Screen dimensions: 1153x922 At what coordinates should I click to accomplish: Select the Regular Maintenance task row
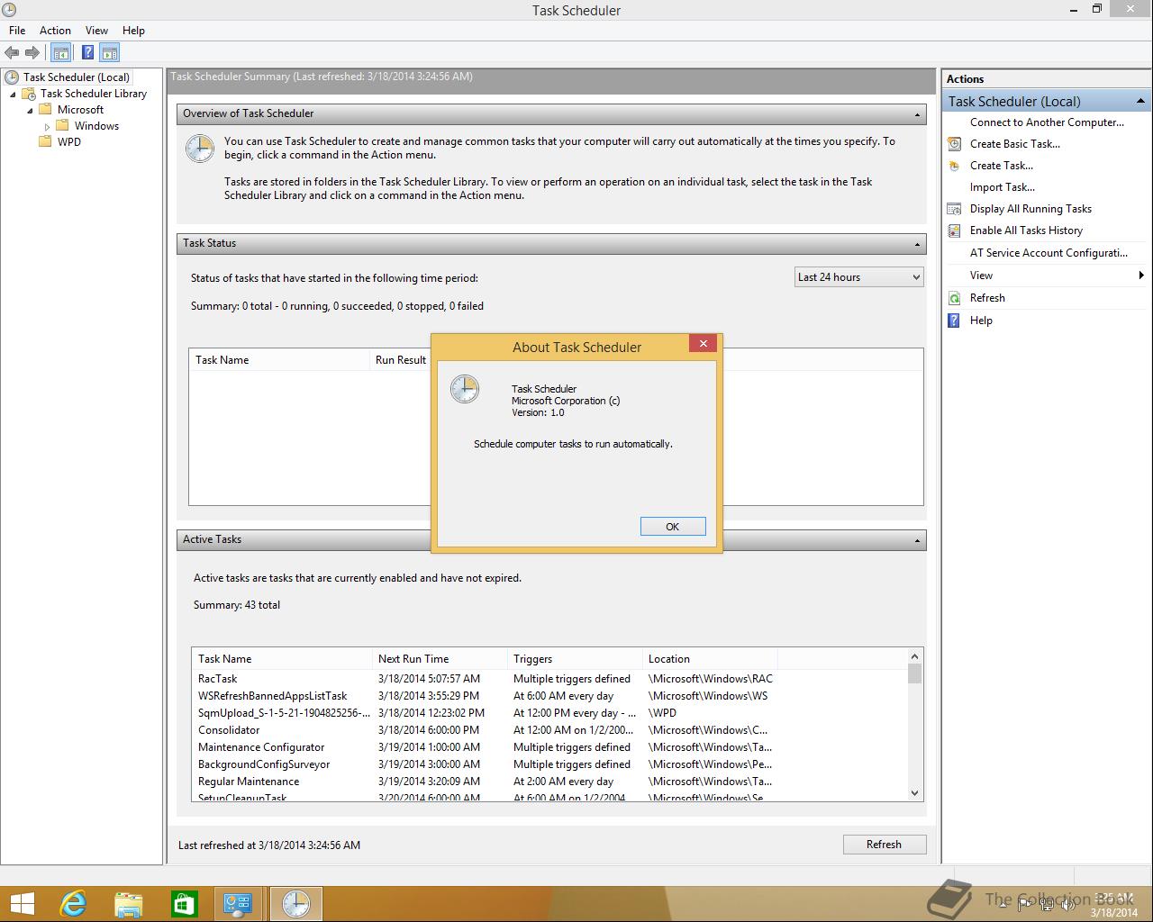549,782
